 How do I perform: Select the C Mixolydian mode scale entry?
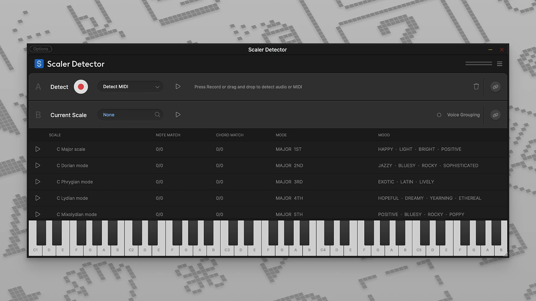(x=76, y=214)
